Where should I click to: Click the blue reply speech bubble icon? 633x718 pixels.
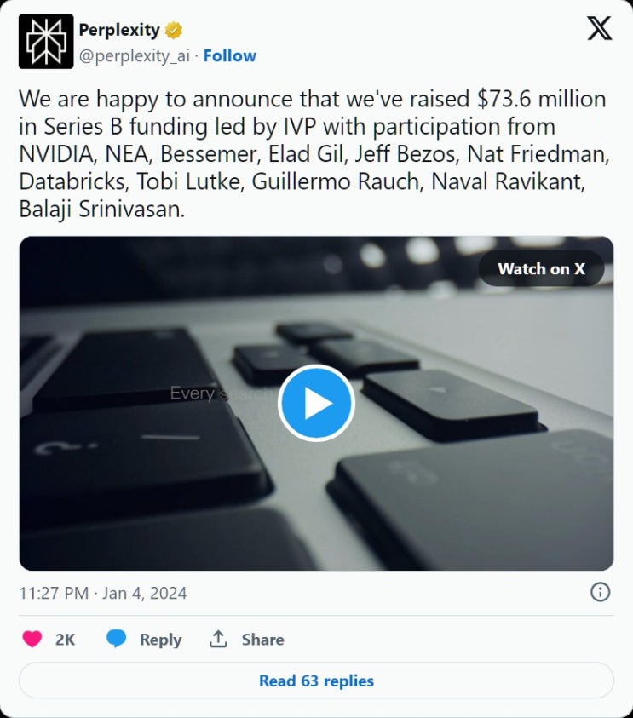pos(117,639)
